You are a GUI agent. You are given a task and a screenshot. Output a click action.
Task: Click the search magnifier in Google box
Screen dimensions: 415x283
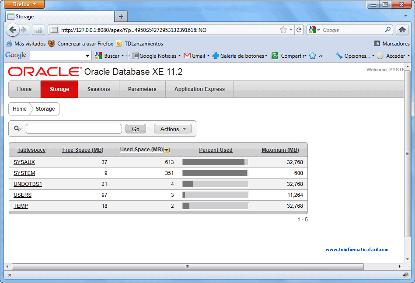(x=387, y=30)
